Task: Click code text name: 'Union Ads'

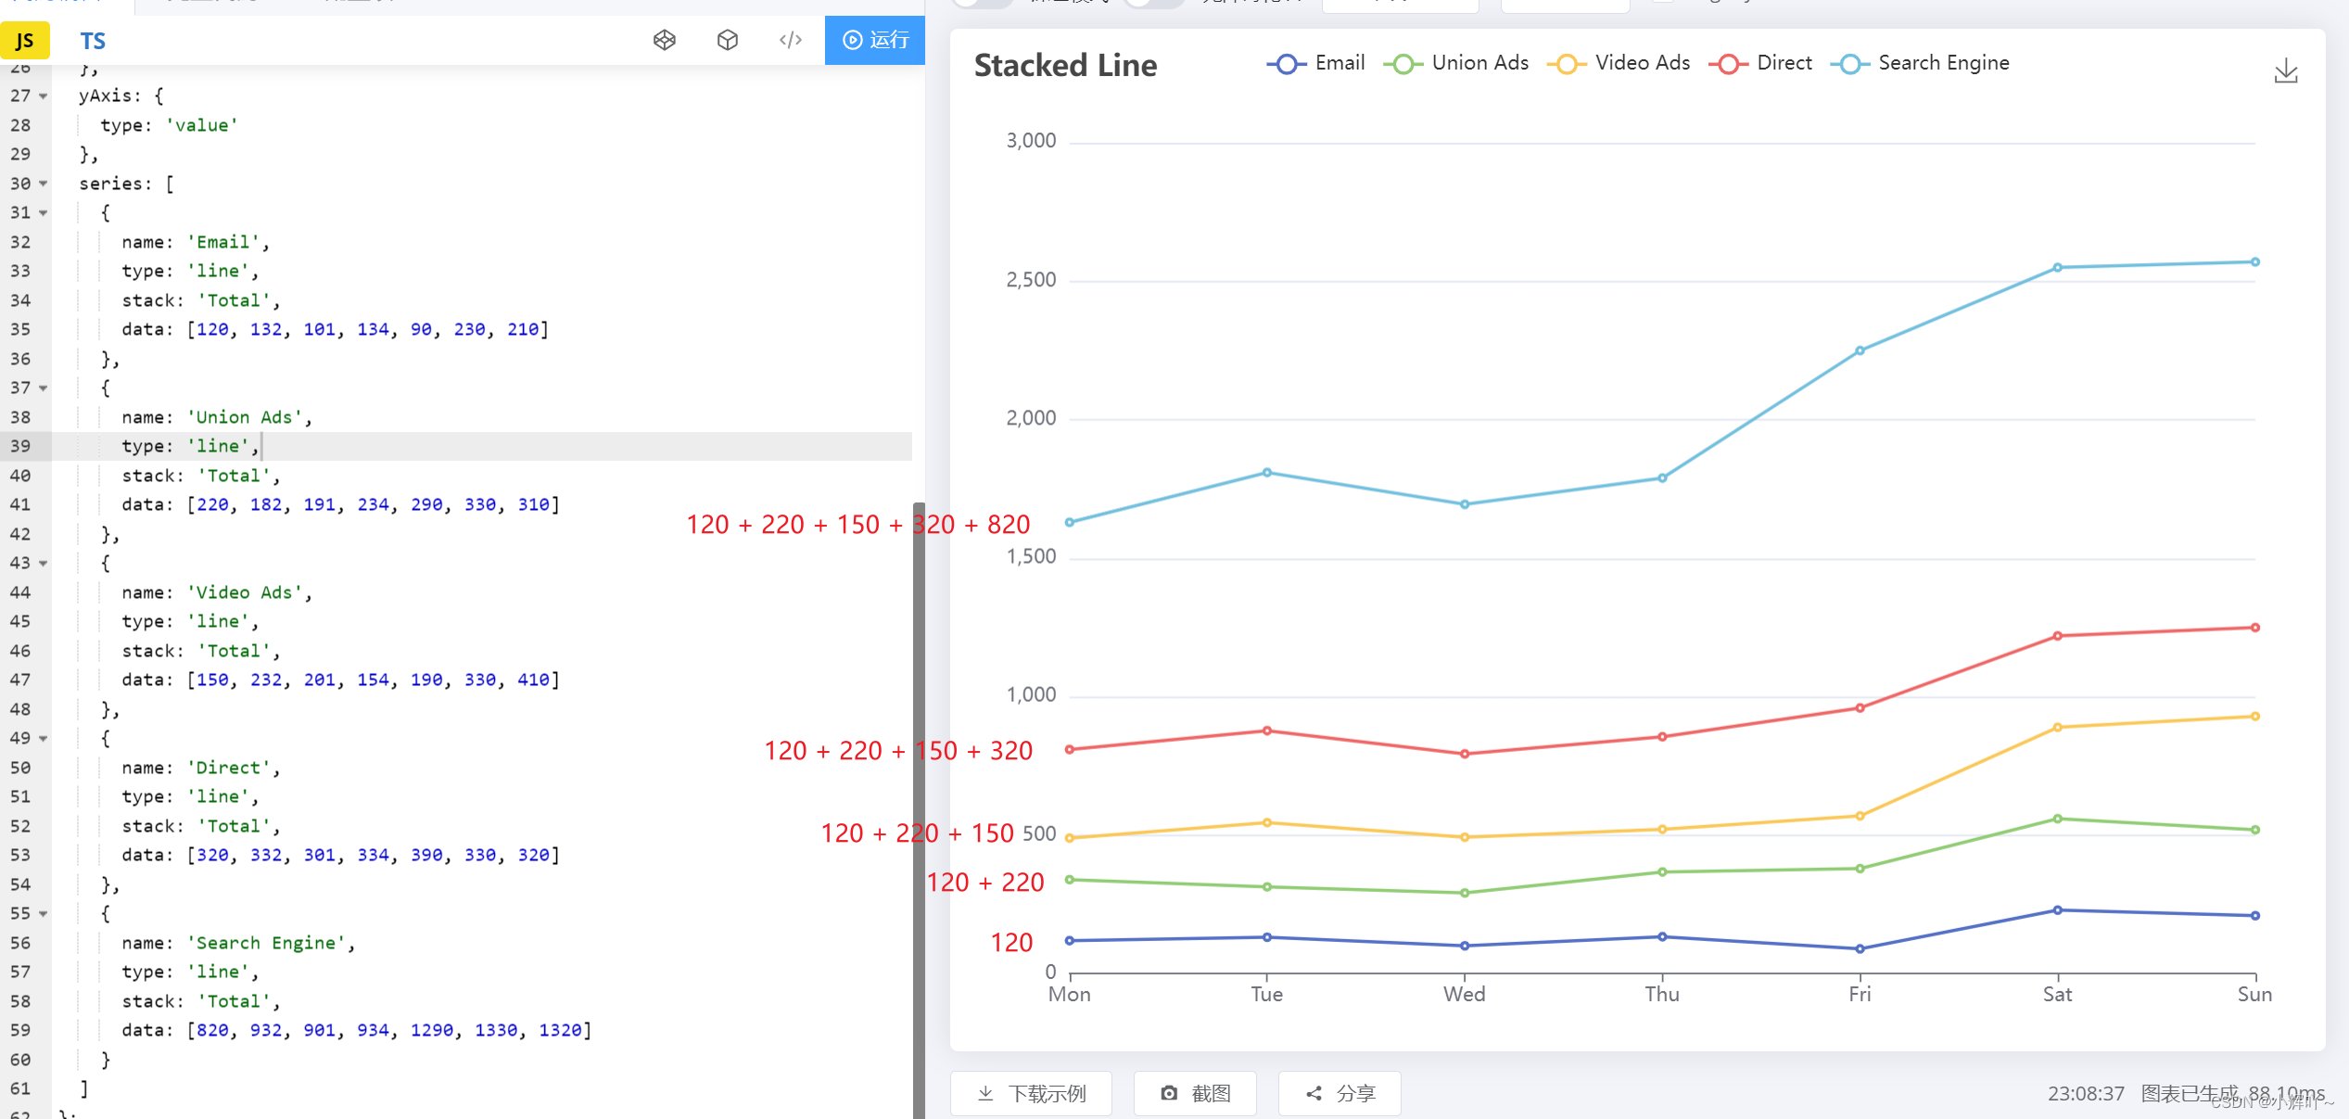Action: click(x=217, y=417)
